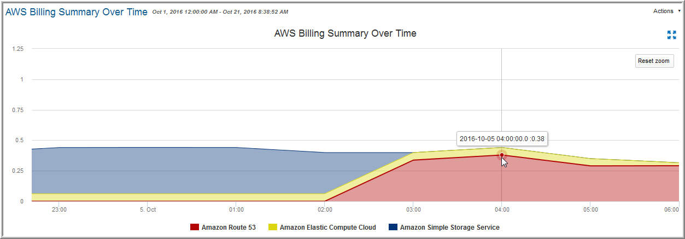Click the tooltip showing 2016-10-05 04:00 value

pos(502,139)
